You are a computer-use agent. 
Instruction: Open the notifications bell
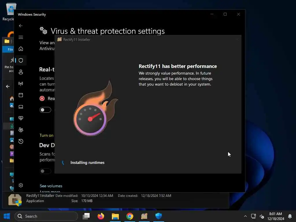[x=290, y=216]
